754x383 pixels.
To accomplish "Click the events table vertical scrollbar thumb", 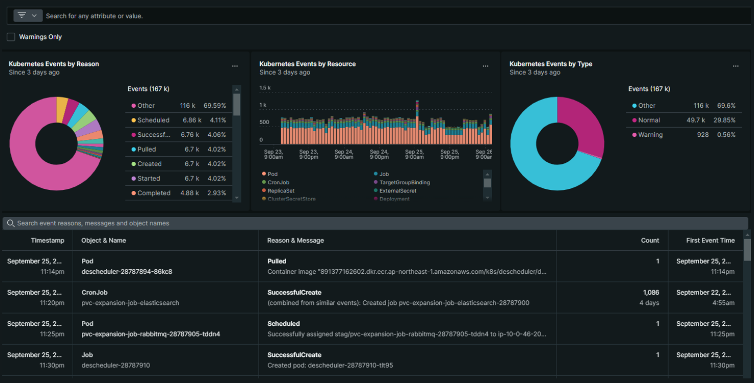I will [x=747, y=250].
